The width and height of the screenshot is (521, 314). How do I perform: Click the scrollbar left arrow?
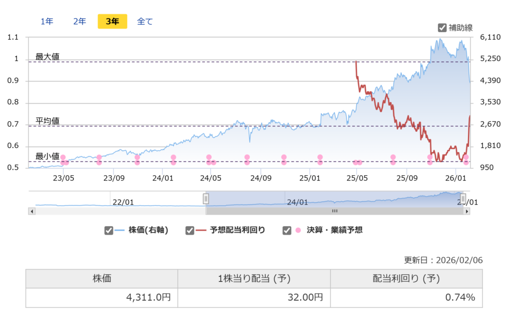point(32,211)
